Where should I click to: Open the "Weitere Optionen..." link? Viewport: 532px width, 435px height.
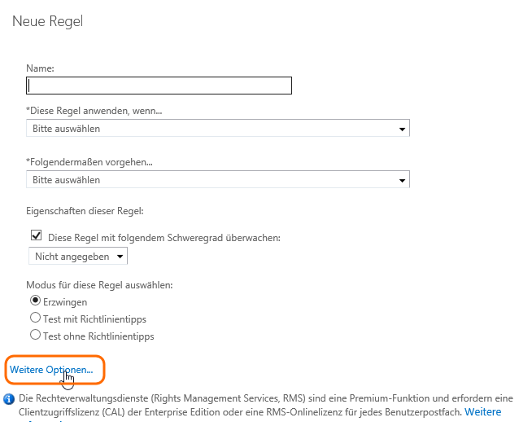click(51, 370)
